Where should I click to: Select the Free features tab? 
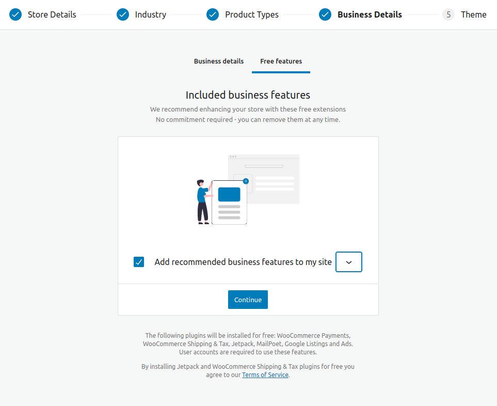click(x=281, y=61)
